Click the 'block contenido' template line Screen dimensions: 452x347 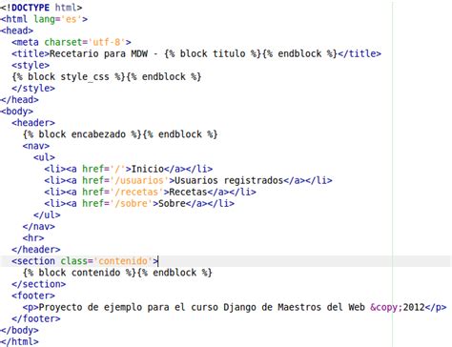point(117,273)
